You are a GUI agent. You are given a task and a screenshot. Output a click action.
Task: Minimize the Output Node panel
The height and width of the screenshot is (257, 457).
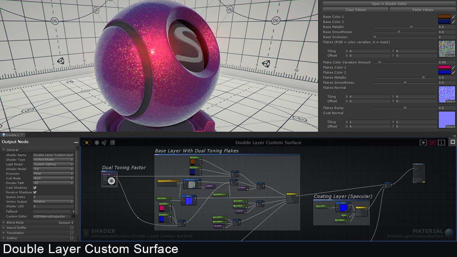pyautogui.click(x=76, y=142)
